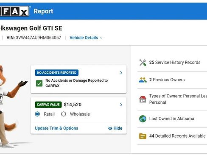Click the CARFAX logo in header
The width and height of the screenshot is (207, 155).
click(x=14, y=11)
